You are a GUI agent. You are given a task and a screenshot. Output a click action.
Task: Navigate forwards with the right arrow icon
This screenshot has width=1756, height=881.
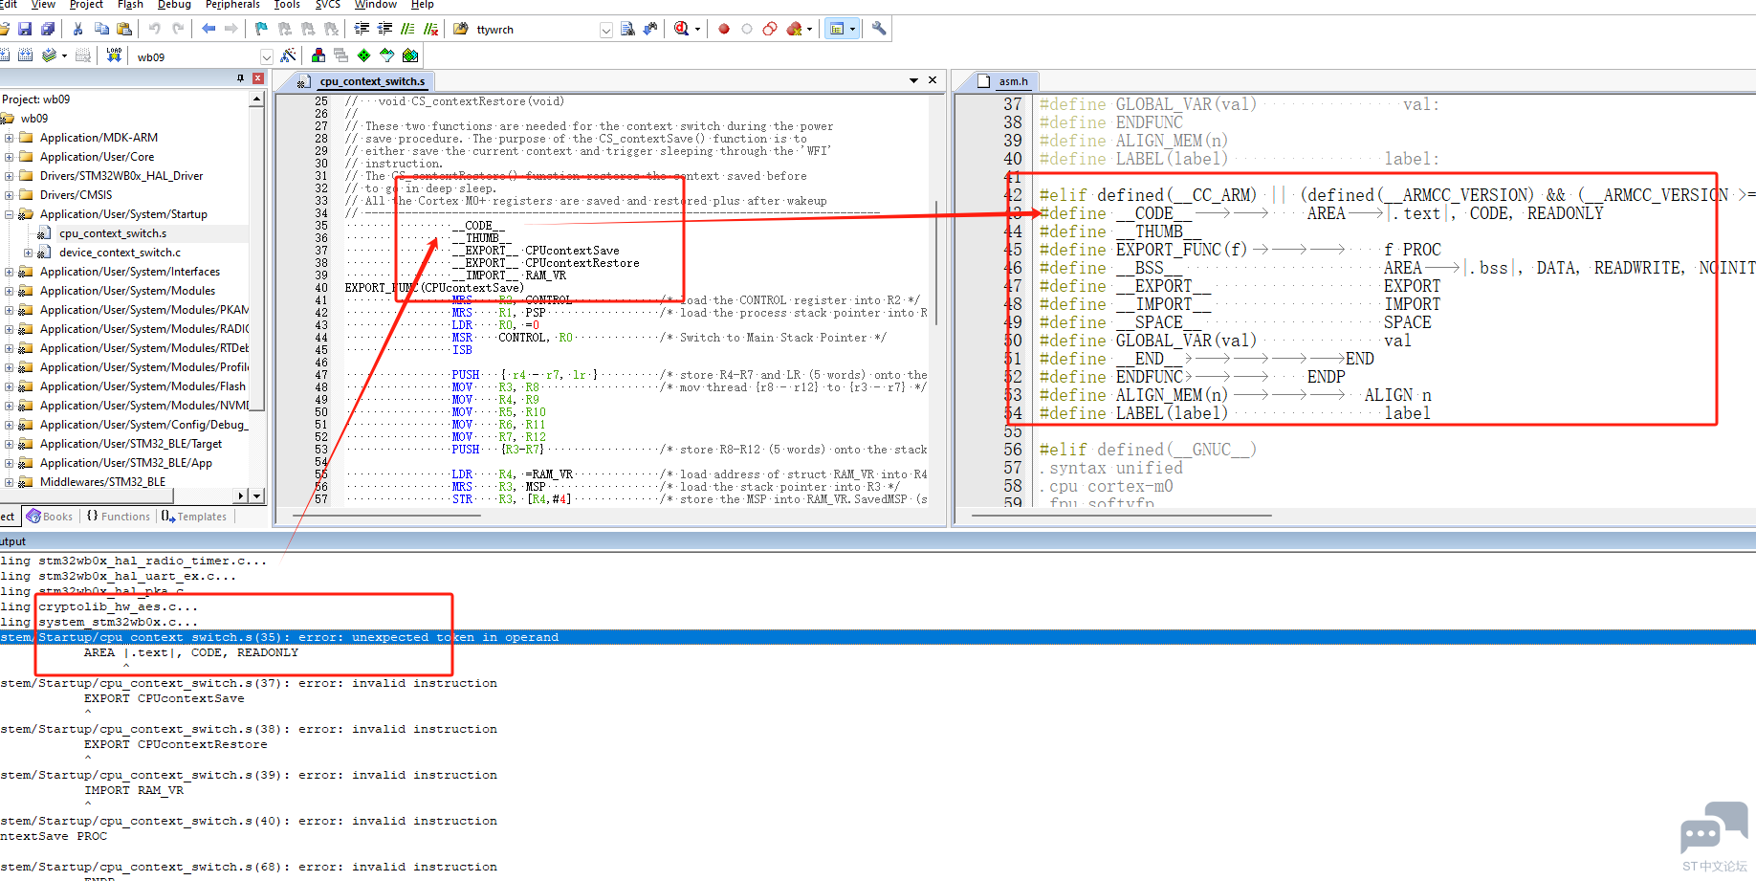(230, 29)
